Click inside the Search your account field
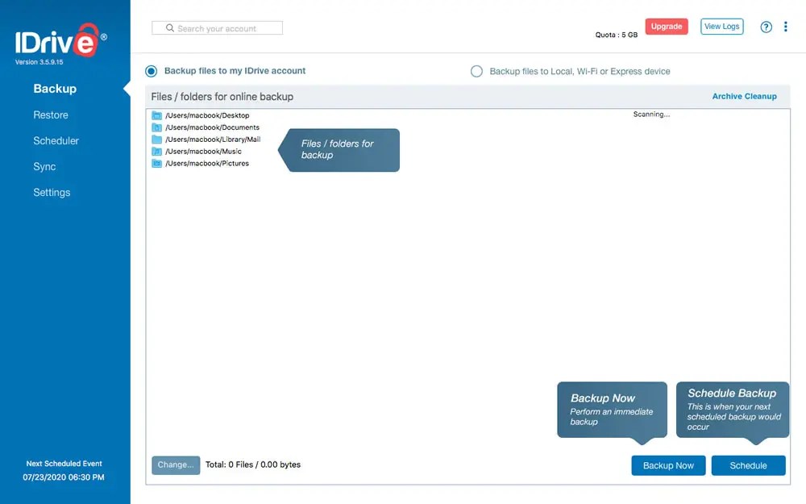806x504 pixels. 218,27
